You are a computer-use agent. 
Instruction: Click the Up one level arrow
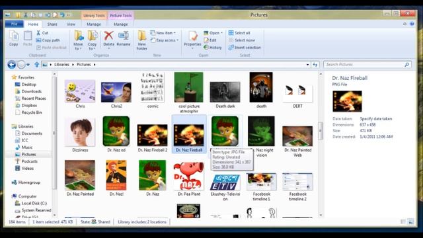pyautogui.click(x=37, y=65)
